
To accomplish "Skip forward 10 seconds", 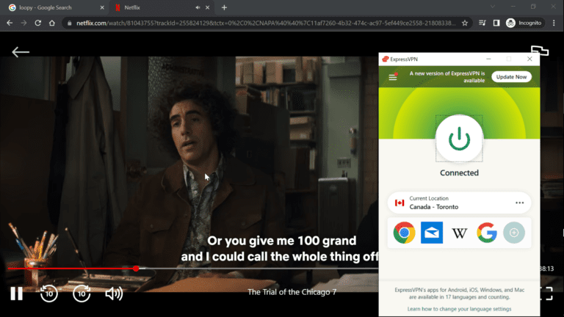I will click(x=82, y=294).
